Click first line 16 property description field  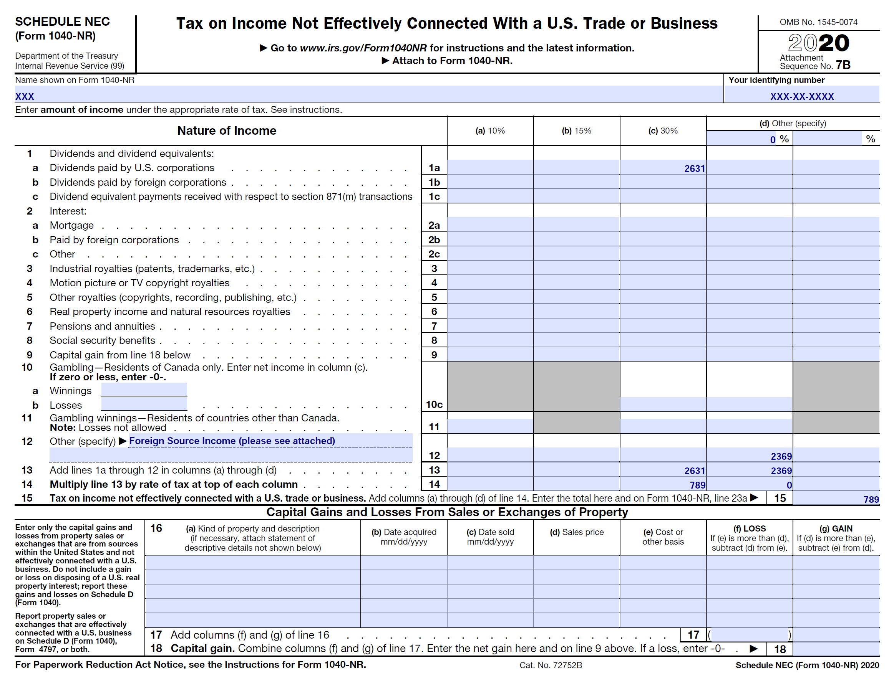(x=253, y=563)
